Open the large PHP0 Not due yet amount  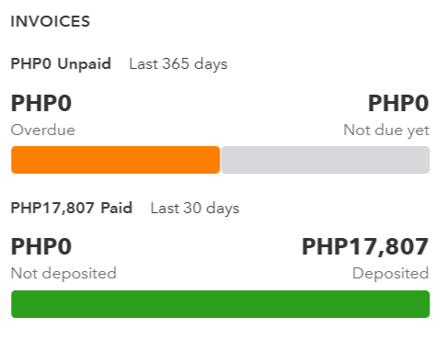tap(398, 103)
